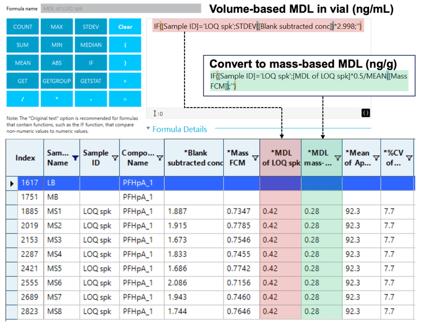
Task: Add the IF function to formula
Action: click(91, 63)
